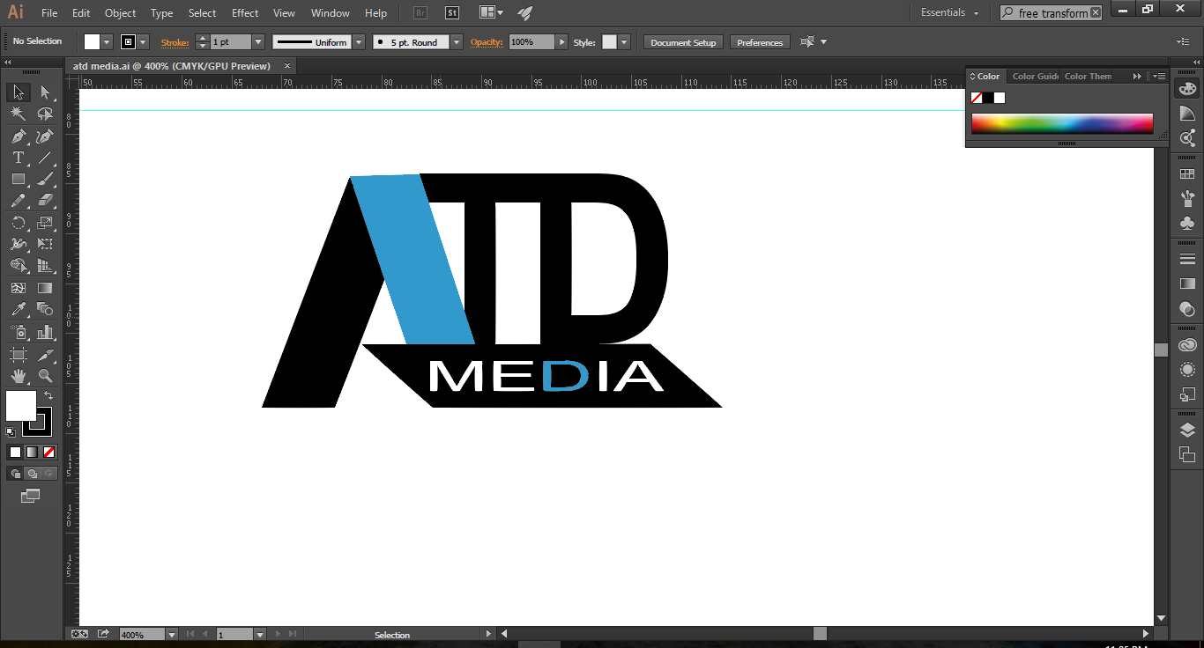Select the Rectangle tool
This screenshot has width=1204, height=648.
[x=18, y=179]
